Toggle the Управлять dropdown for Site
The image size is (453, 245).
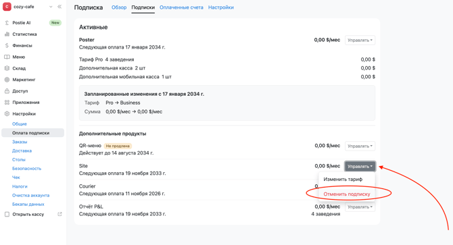click(x=360, y=166)
